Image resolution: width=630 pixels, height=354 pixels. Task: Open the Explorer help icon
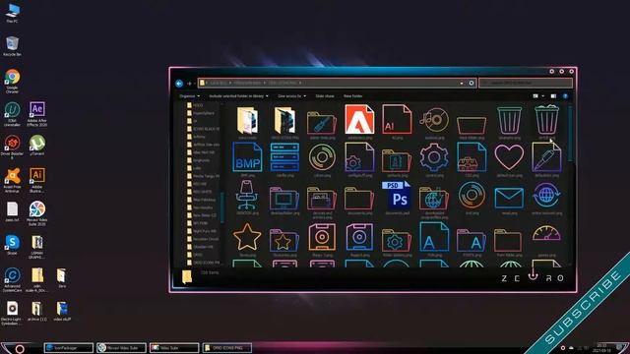(x=565, y=96)
